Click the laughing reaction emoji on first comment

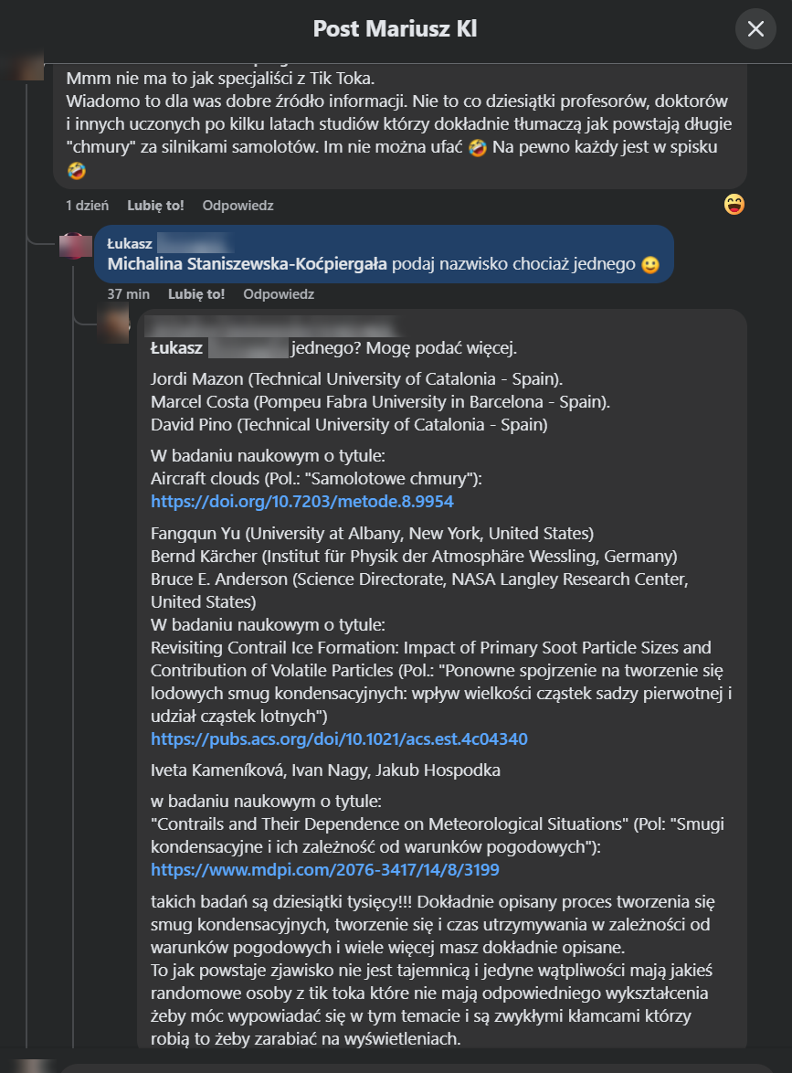pos(734,205)
